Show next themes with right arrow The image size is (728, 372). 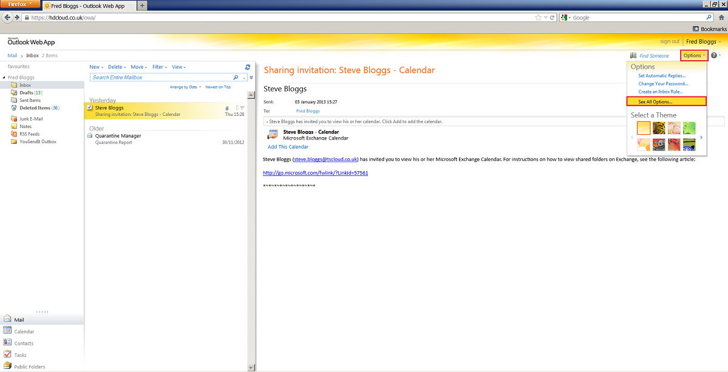click(701, 137)
